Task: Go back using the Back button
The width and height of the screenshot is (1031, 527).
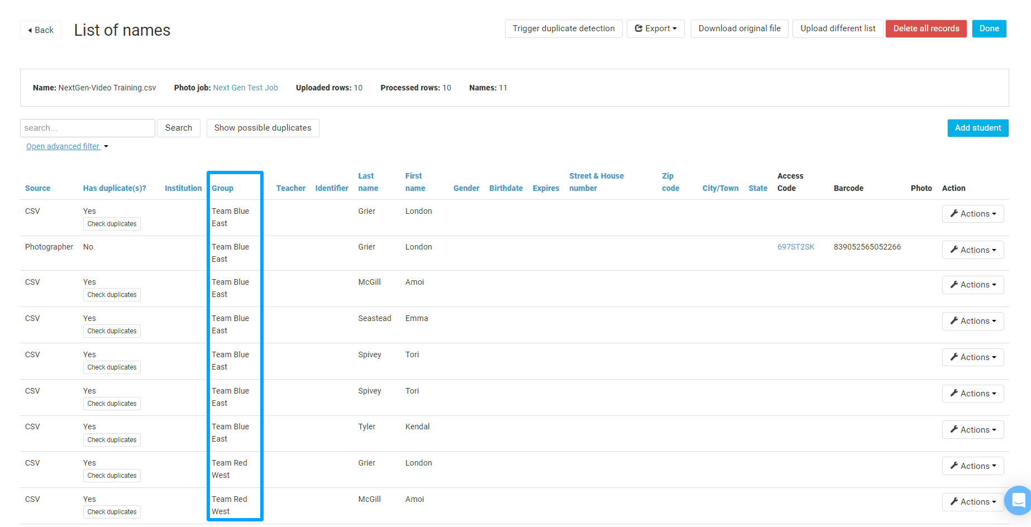Action: point(41,30)
